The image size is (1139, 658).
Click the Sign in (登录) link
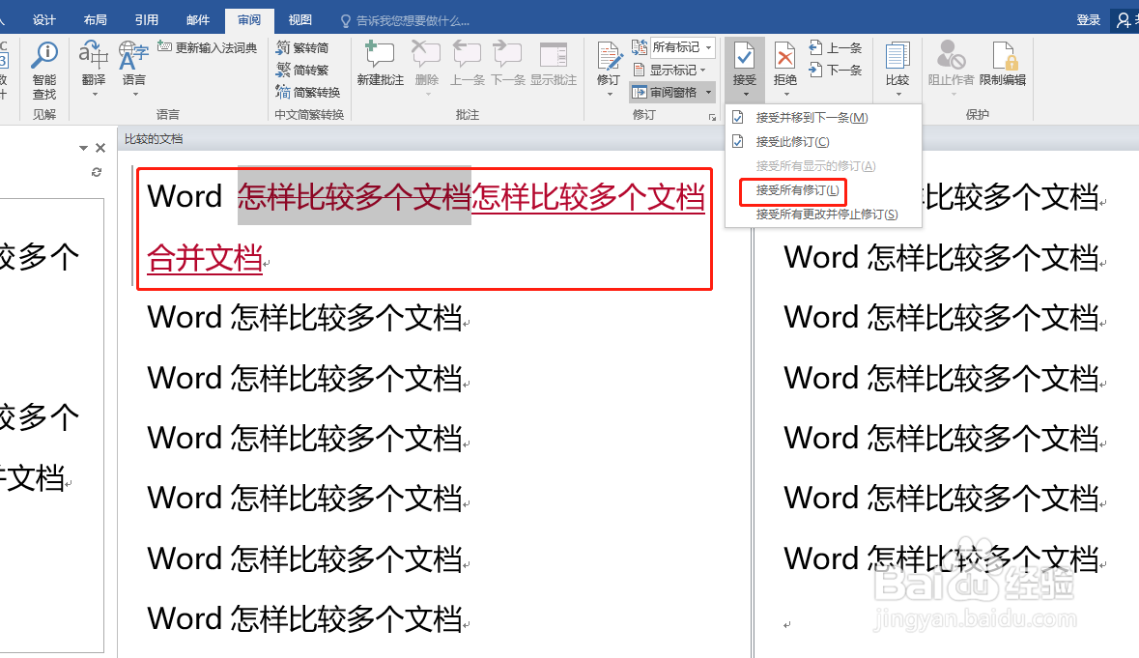[x=1088, y=20]
